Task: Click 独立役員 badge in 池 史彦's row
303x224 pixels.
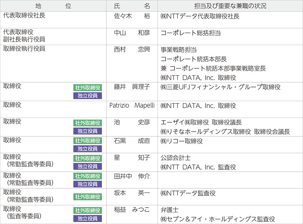Action: click(x=87, y=131)
